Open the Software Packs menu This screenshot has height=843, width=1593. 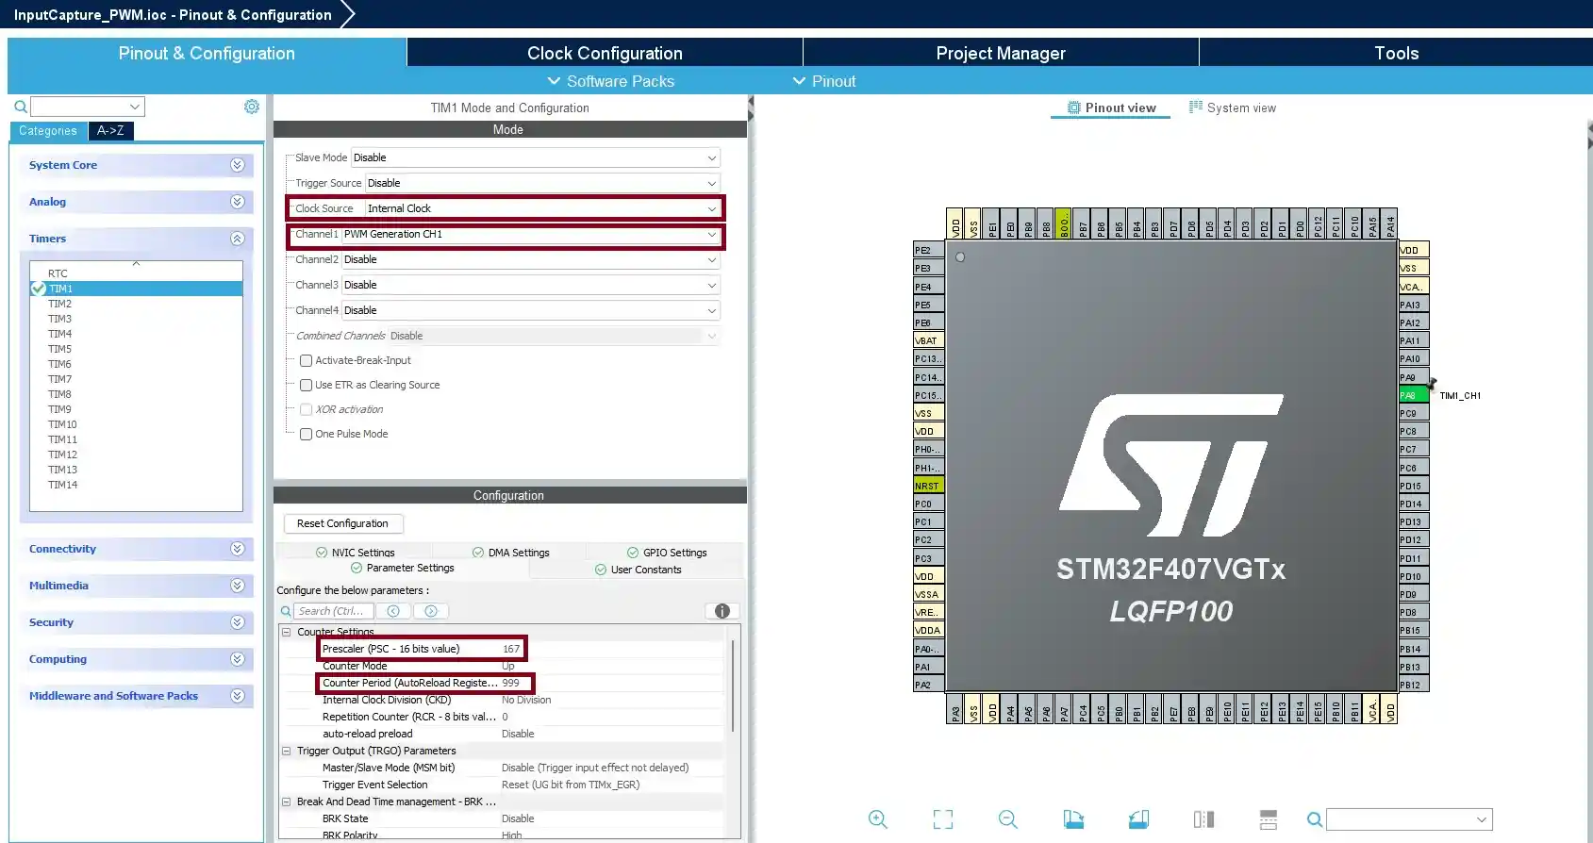(611, 81)
